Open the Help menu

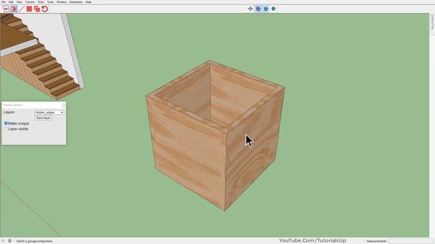coord(88,2)
